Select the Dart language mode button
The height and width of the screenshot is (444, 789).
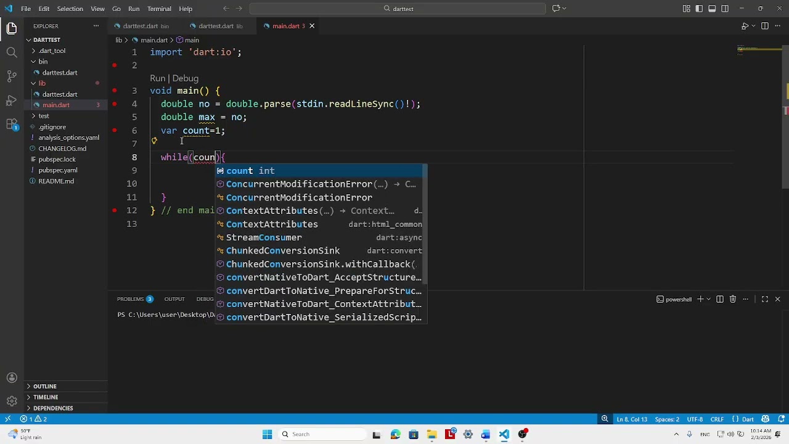(x=747, y=419)
